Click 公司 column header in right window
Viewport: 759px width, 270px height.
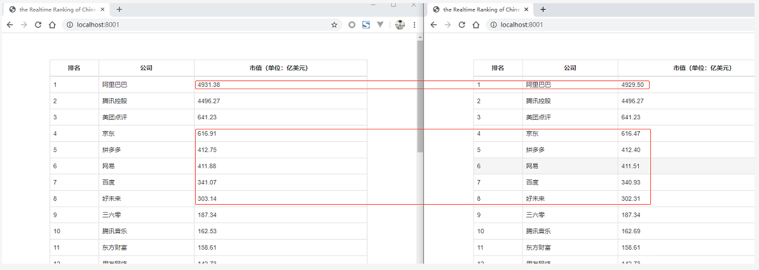point(570,68)
